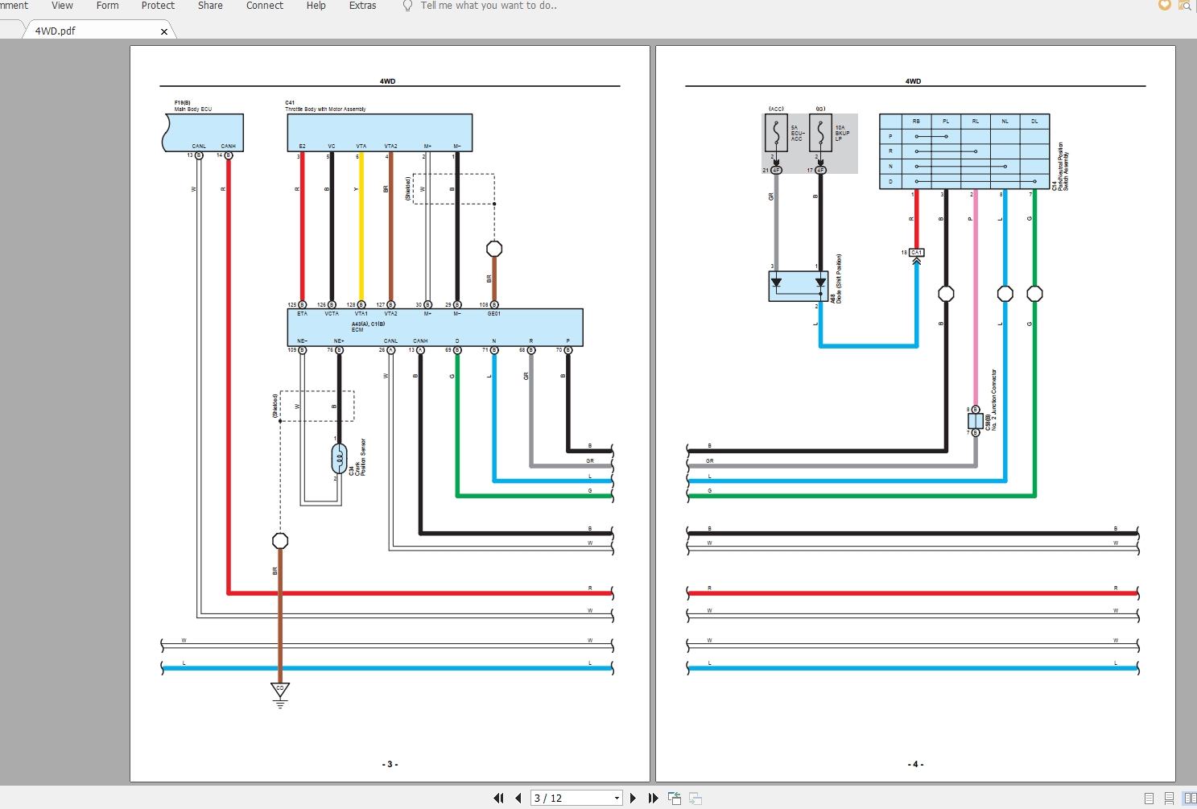
Task: Open the Connect menu
Action: tap(265, 6)
